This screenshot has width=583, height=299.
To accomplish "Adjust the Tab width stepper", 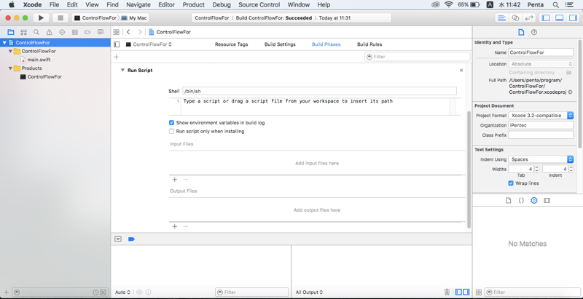I will (536, 170).
